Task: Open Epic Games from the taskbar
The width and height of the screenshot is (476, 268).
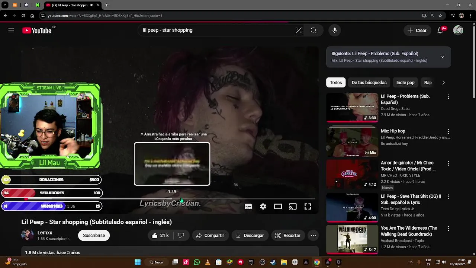Action: [x=251, y=262]
